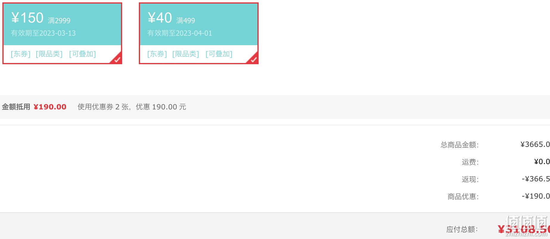The image size is (550, 239).
Task: Click the 金额抵用 ¥190.00 amount
Action: coord(50,107)
